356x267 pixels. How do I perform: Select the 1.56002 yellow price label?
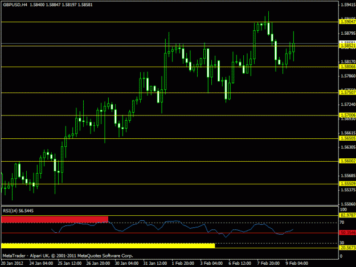point(347,161)
